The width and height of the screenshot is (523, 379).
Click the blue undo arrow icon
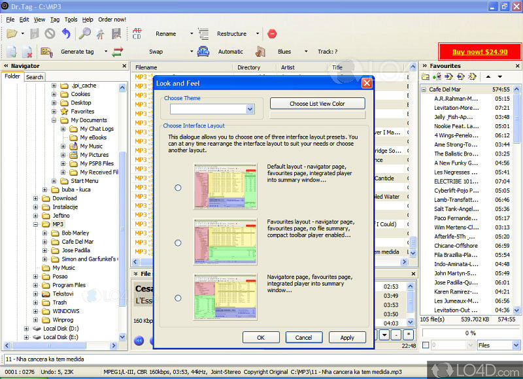click(x=65, y=33)
